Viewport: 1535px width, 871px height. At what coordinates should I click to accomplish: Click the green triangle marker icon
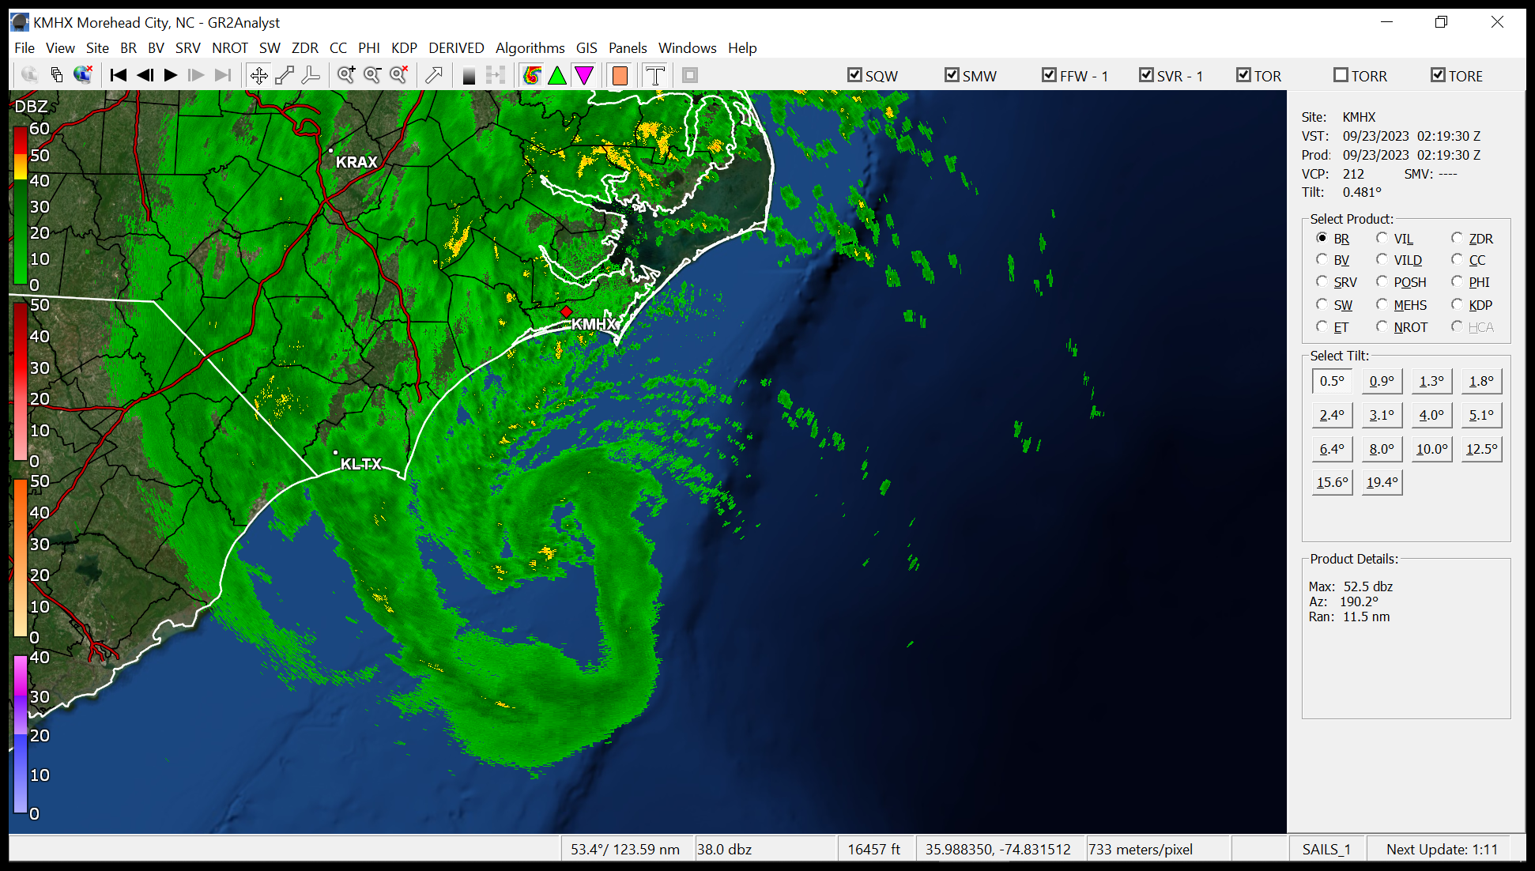coord(557,75)
